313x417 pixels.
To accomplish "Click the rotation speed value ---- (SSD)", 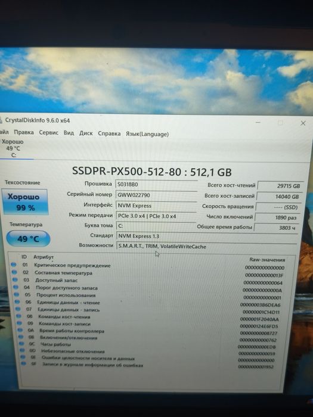I will (278, 207).
